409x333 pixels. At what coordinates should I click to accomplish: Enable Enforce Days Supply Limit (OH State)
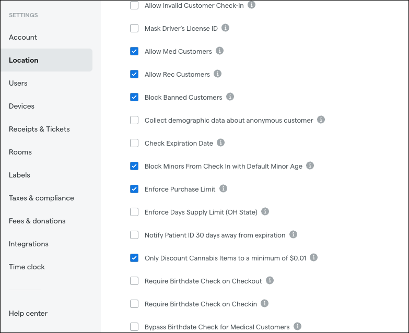tap(134, 212)
